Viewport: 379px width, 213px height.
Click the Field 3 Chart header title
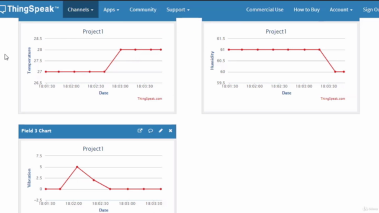coord(36,131)
